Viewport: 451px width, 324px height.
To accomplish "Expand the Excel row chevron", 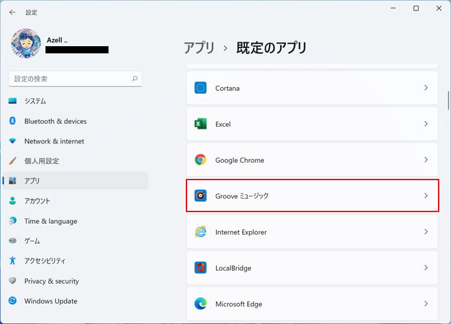I will point(426,124).
